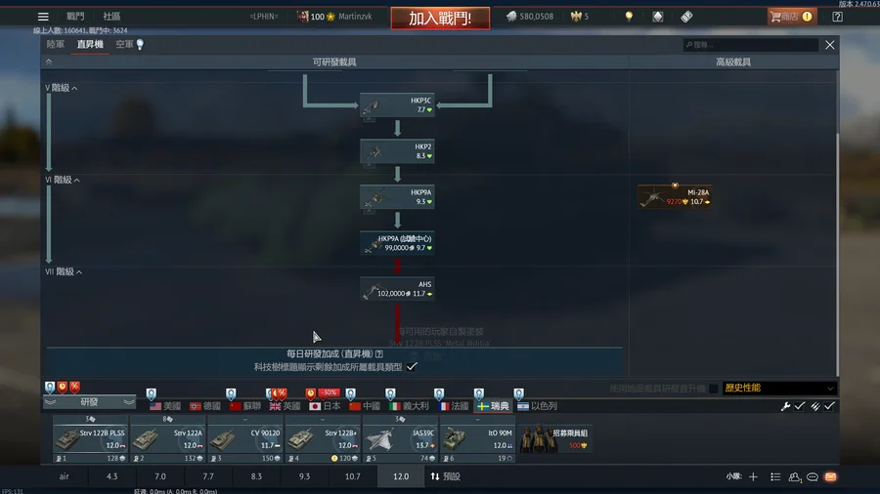Switch to the 10.7 preset
This screenshot has height=494, width=880.
pos(352,476)
